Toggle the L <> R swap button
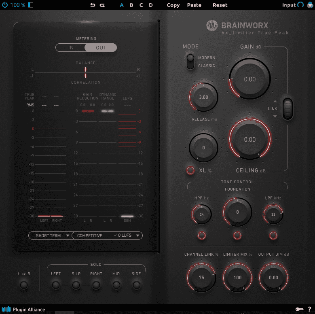315x314 pixels. pos(24,285)
